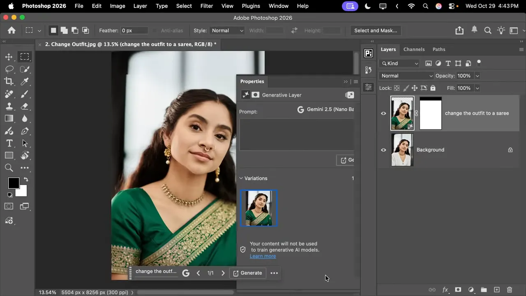The image size is (526, 296).
Task: Add a new layer mask
Action: pos(458,290)
